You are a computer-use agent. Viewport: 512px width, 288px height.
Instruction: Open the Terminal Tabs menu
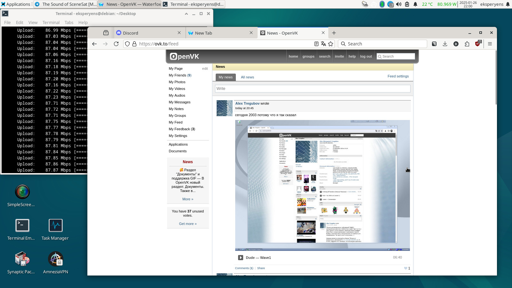[x=69, y=22]
